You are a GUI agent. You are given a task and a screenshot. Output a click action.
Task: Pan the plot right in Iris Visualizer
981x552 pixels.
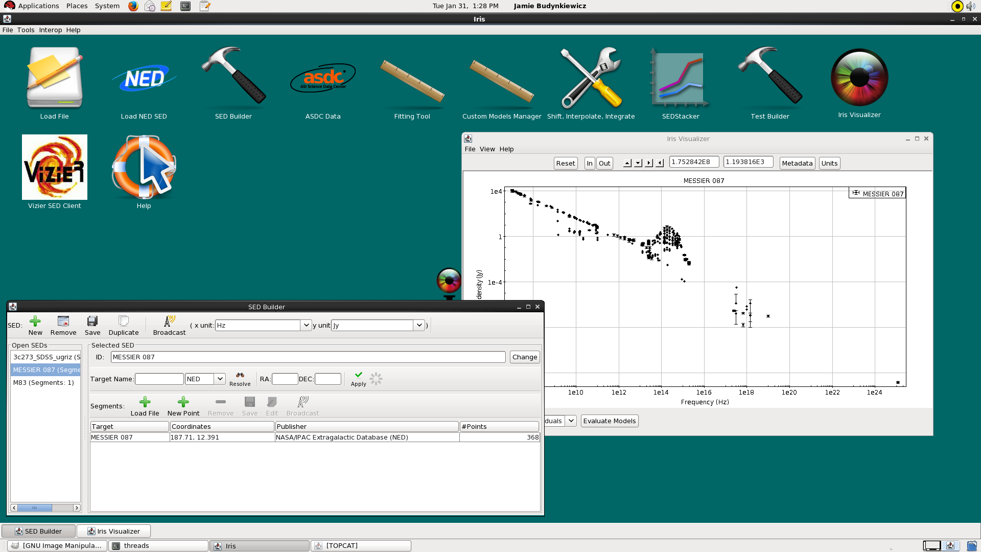click(649, 163)
